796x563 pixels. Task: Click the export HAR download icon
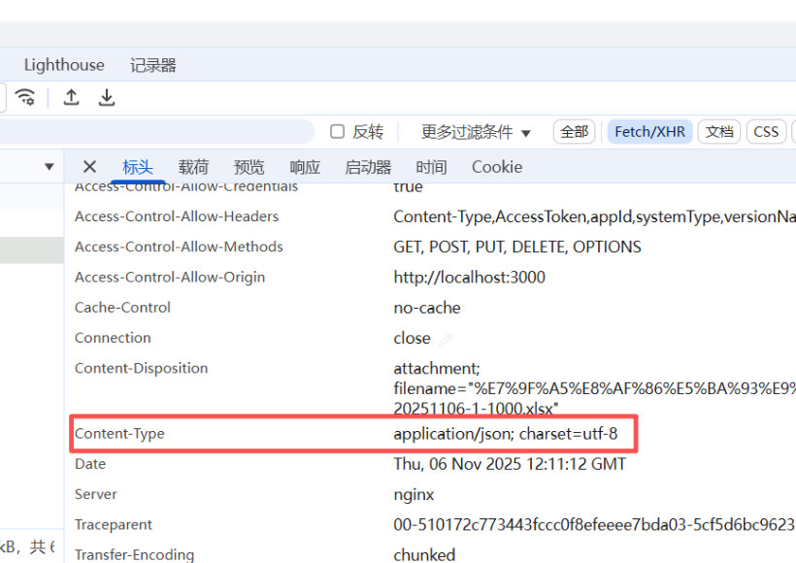tap(107, 97)
